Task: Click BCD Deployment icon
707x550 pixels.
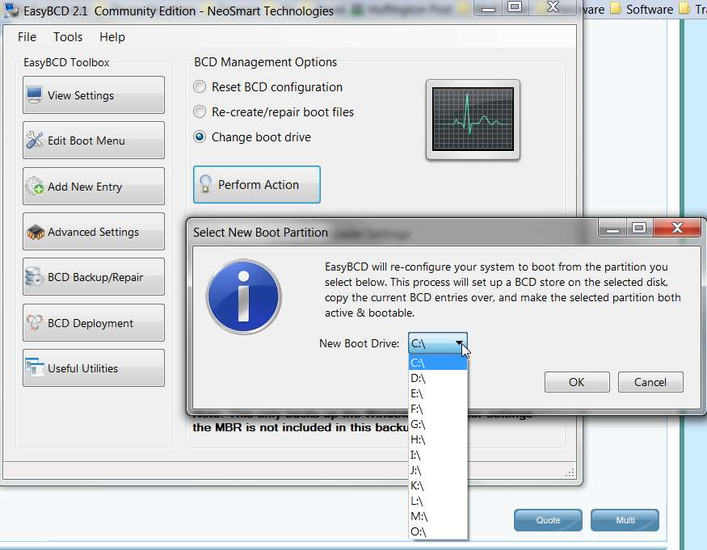Action: 34,323
